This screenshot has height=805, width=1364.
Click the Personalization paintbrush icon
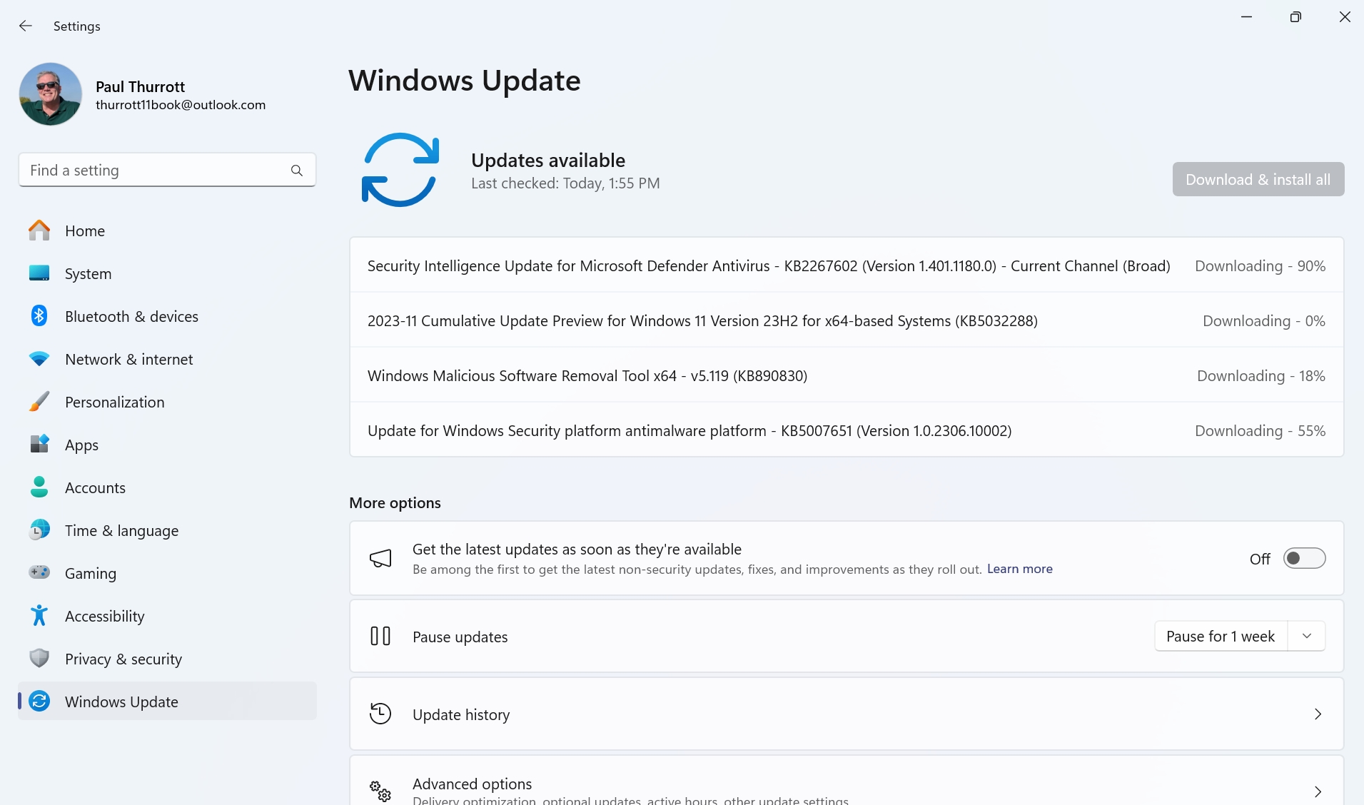[x=39, y=402]
